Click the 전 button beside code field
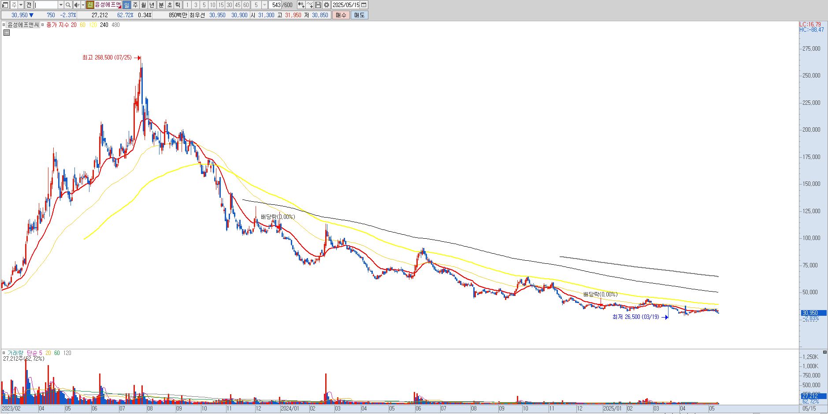The width and height of the screenshot is (828, 414). pyautogui.click(x=29, y=5)
